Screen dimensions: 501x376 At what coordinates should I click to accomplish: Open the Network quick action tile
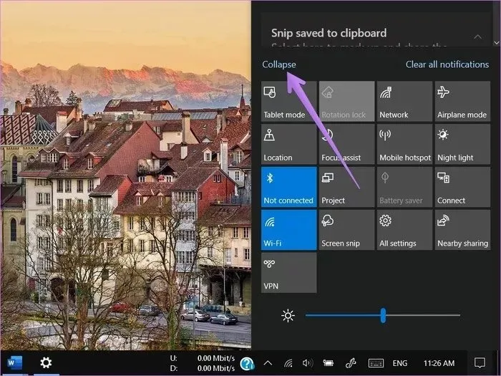pos(404,102)
